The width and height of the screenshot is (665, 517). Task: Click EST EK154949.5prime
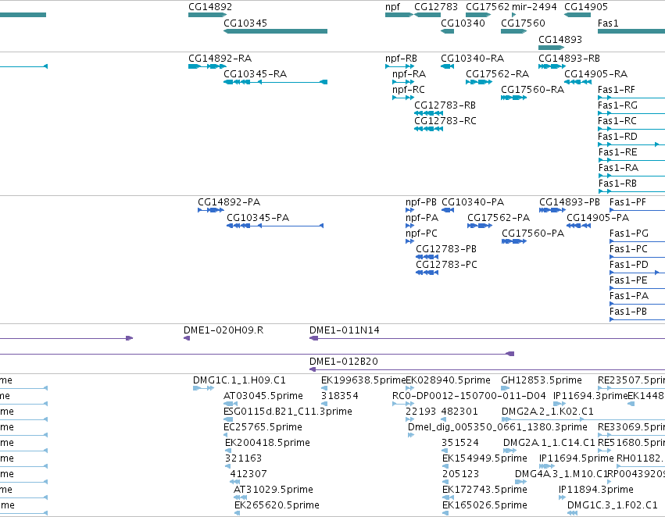click(x=484, y=458)
